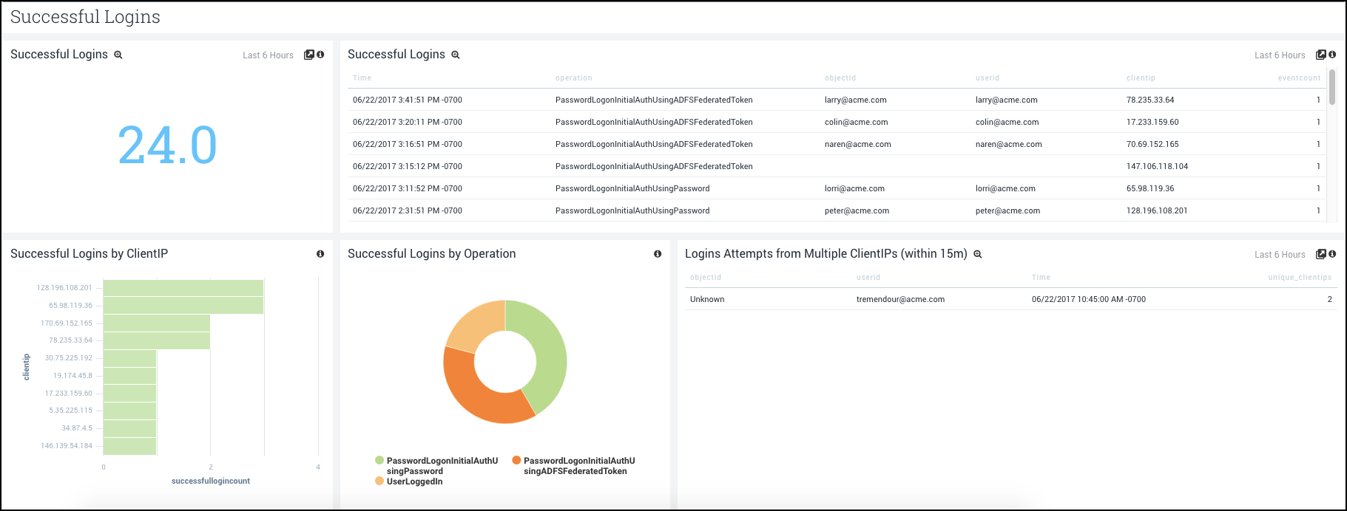Show info for Successful Logins by ClientIP
This screenshot has width=1347, height=511.
[320, 254]
